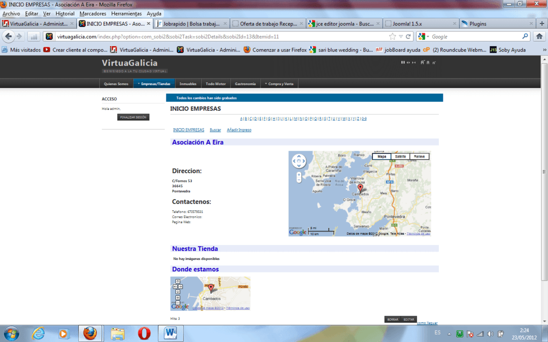Open Todo Motor in site navigation
This screenshot has width=548, height=342.
coord(216,84)
